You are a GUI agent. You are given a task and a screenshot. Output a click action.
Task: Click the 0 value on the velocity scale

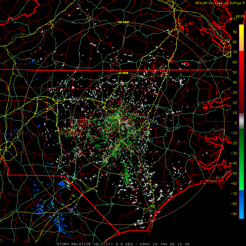pos(236,123)
